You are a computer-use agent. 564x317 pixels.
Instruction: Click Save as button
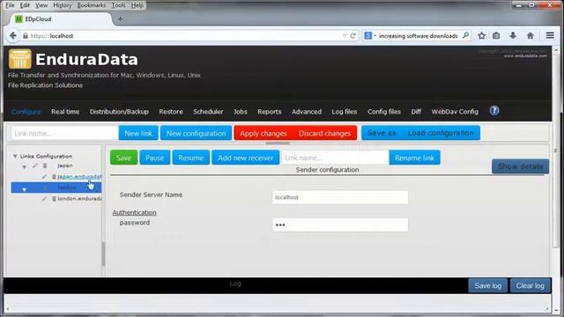coord(382,133)
